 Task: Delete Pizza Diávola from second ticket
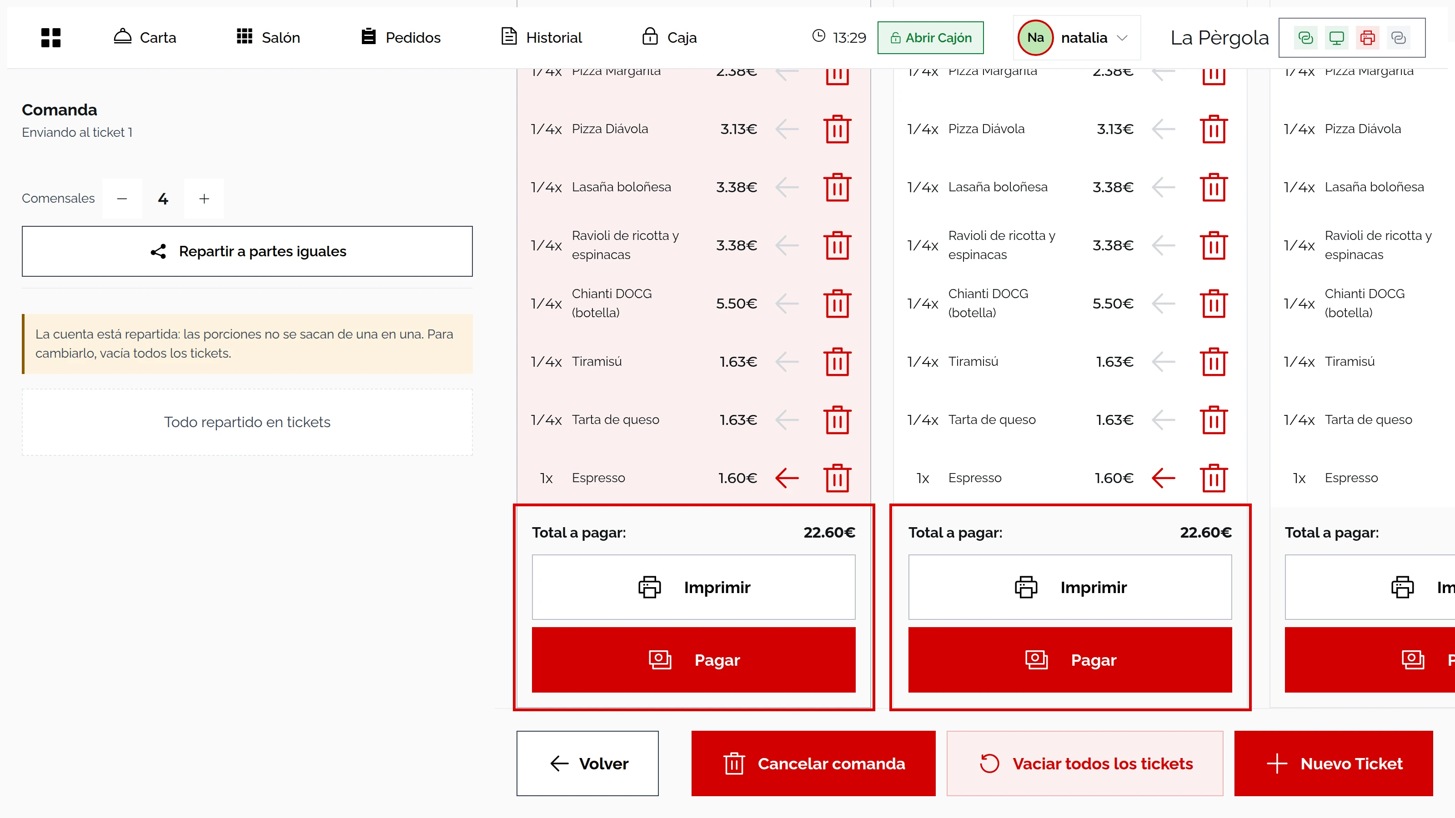1213,129
